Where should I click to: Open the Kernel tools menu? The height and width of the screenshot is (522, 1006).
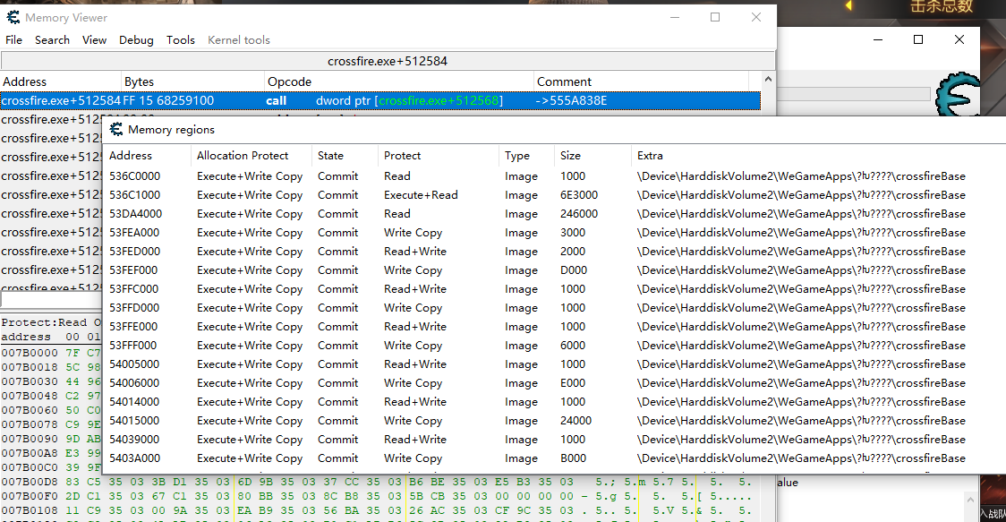click(239, 39)
